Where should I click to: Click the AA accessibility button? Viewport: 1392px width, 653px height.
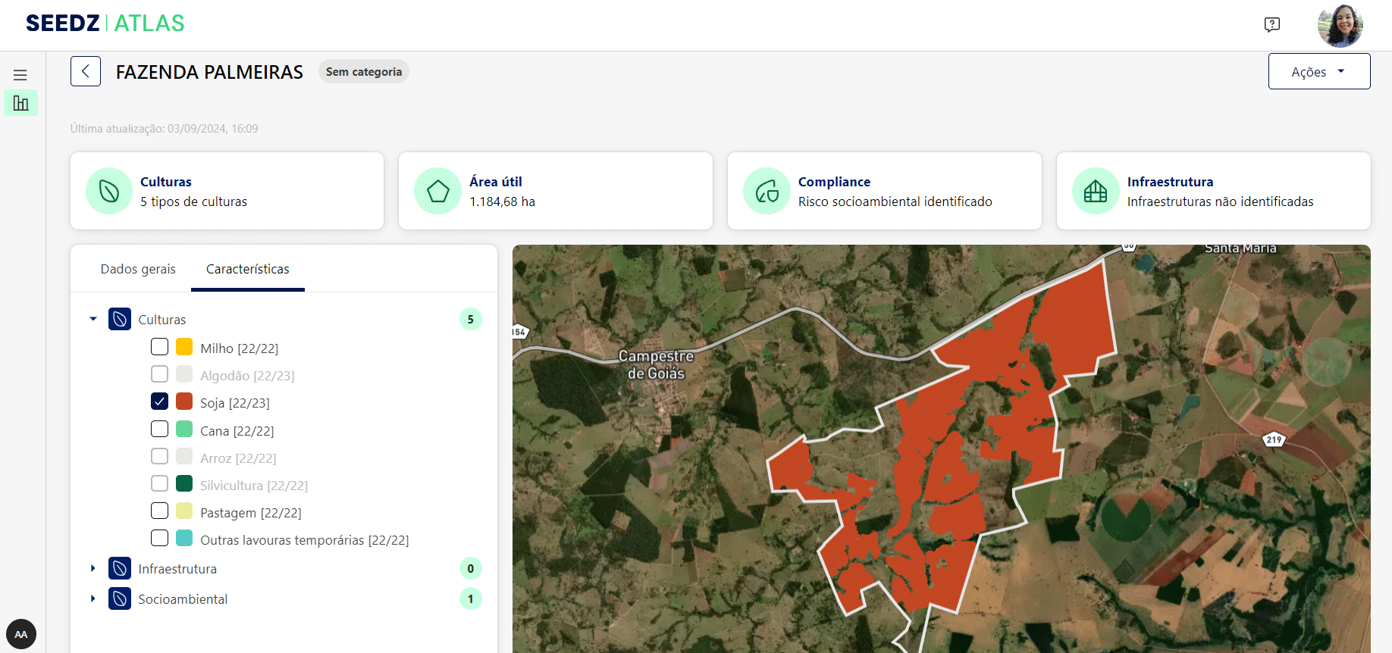(x=21, y=634)
